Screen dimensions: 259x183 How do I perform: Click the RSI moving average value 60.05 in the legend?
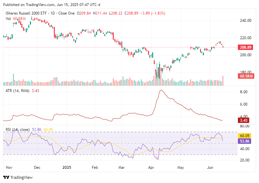(48, 130)
